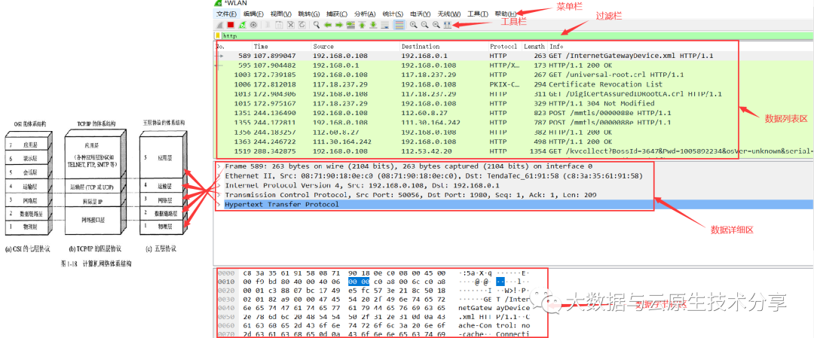Expand the Ethernet II details row
Viewport: 814px width, 338px height.
(x=219, y=175)
